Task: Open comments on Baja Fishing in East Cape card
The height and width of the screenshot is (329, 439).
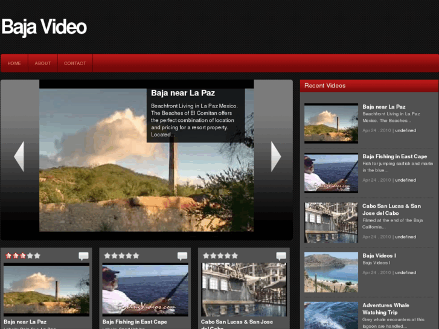Action: pyautogui.click(x=182, y=256)
